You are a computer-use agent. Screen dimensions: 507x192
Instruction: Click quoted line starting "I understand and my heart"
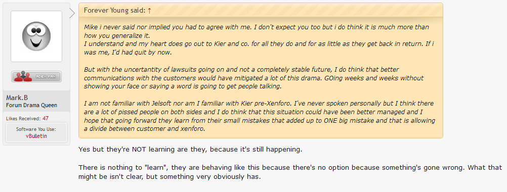(x=259, y=48)
